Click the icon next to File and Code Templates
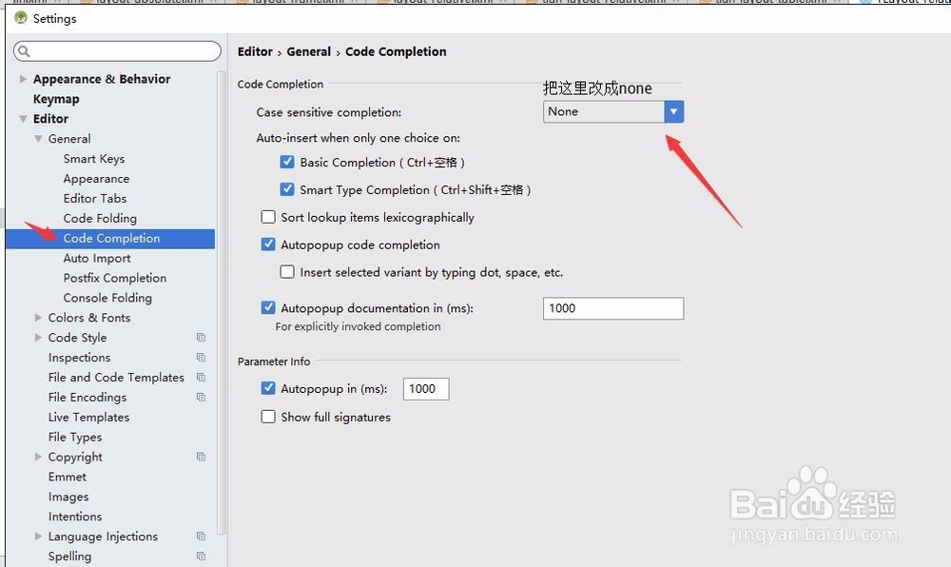The height and width of the screenshot is (567, 951). click(x=200, y=377)
